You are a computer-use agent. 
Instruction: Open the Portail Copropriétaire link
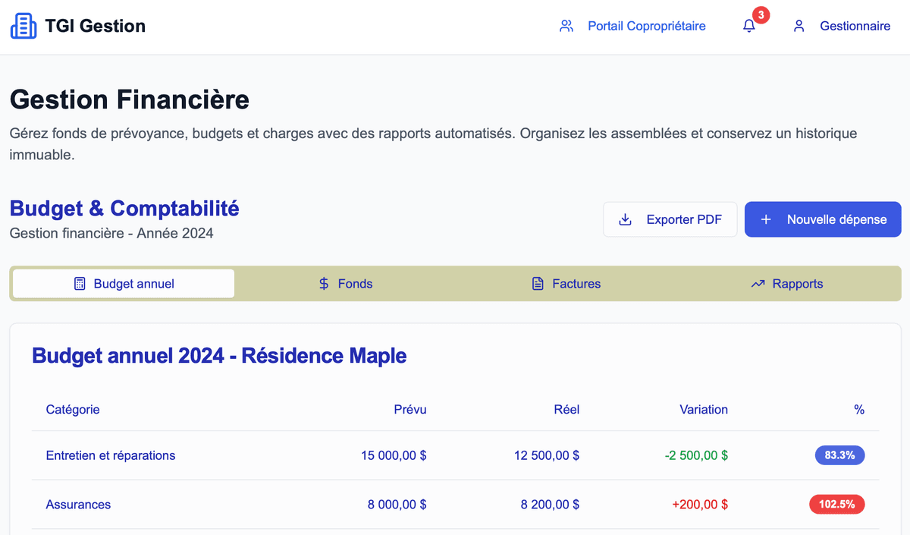[x=646, y=27]
